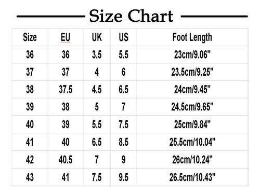Click the US column header
260x195 pixels.
point(124,37)
